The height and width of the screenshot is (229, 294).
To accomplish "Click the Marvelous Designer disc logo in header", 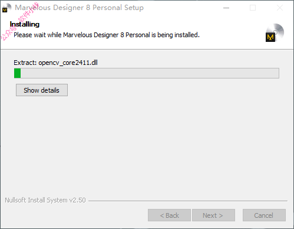I will (x=275, y=32).
